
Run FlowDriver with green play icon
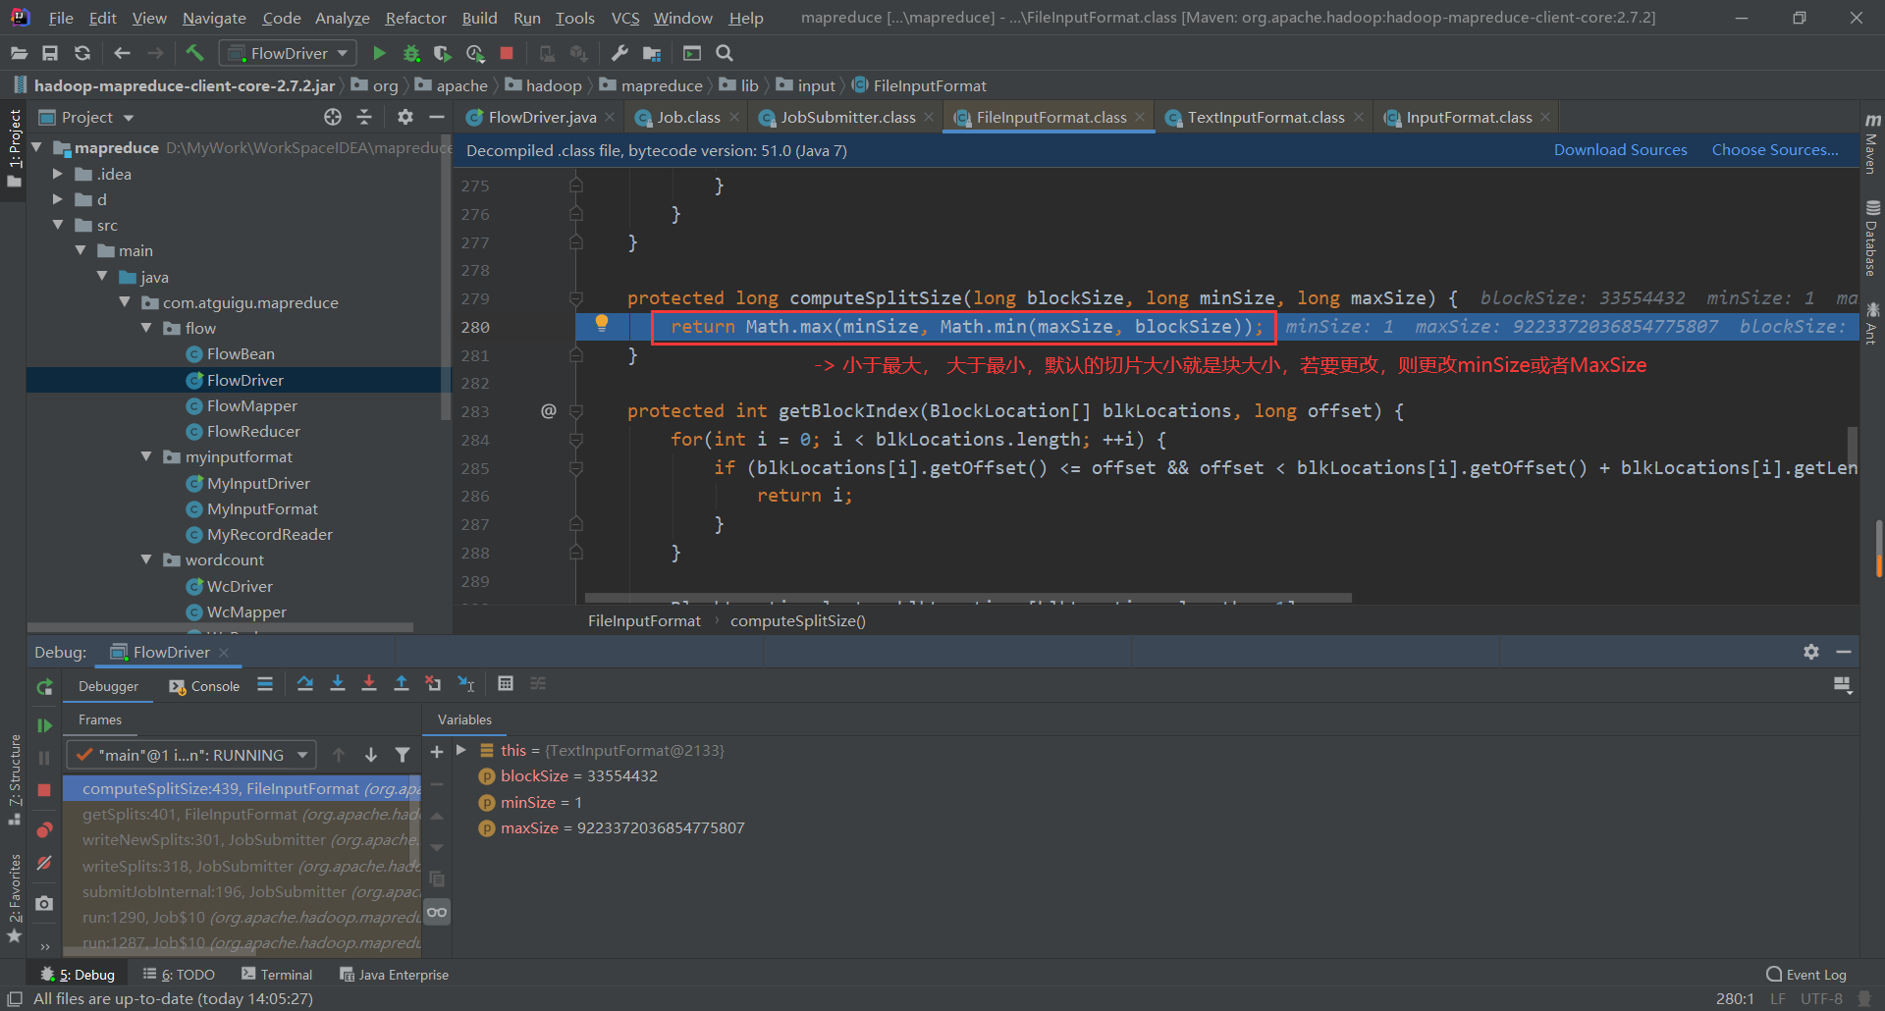coord(380,53)
